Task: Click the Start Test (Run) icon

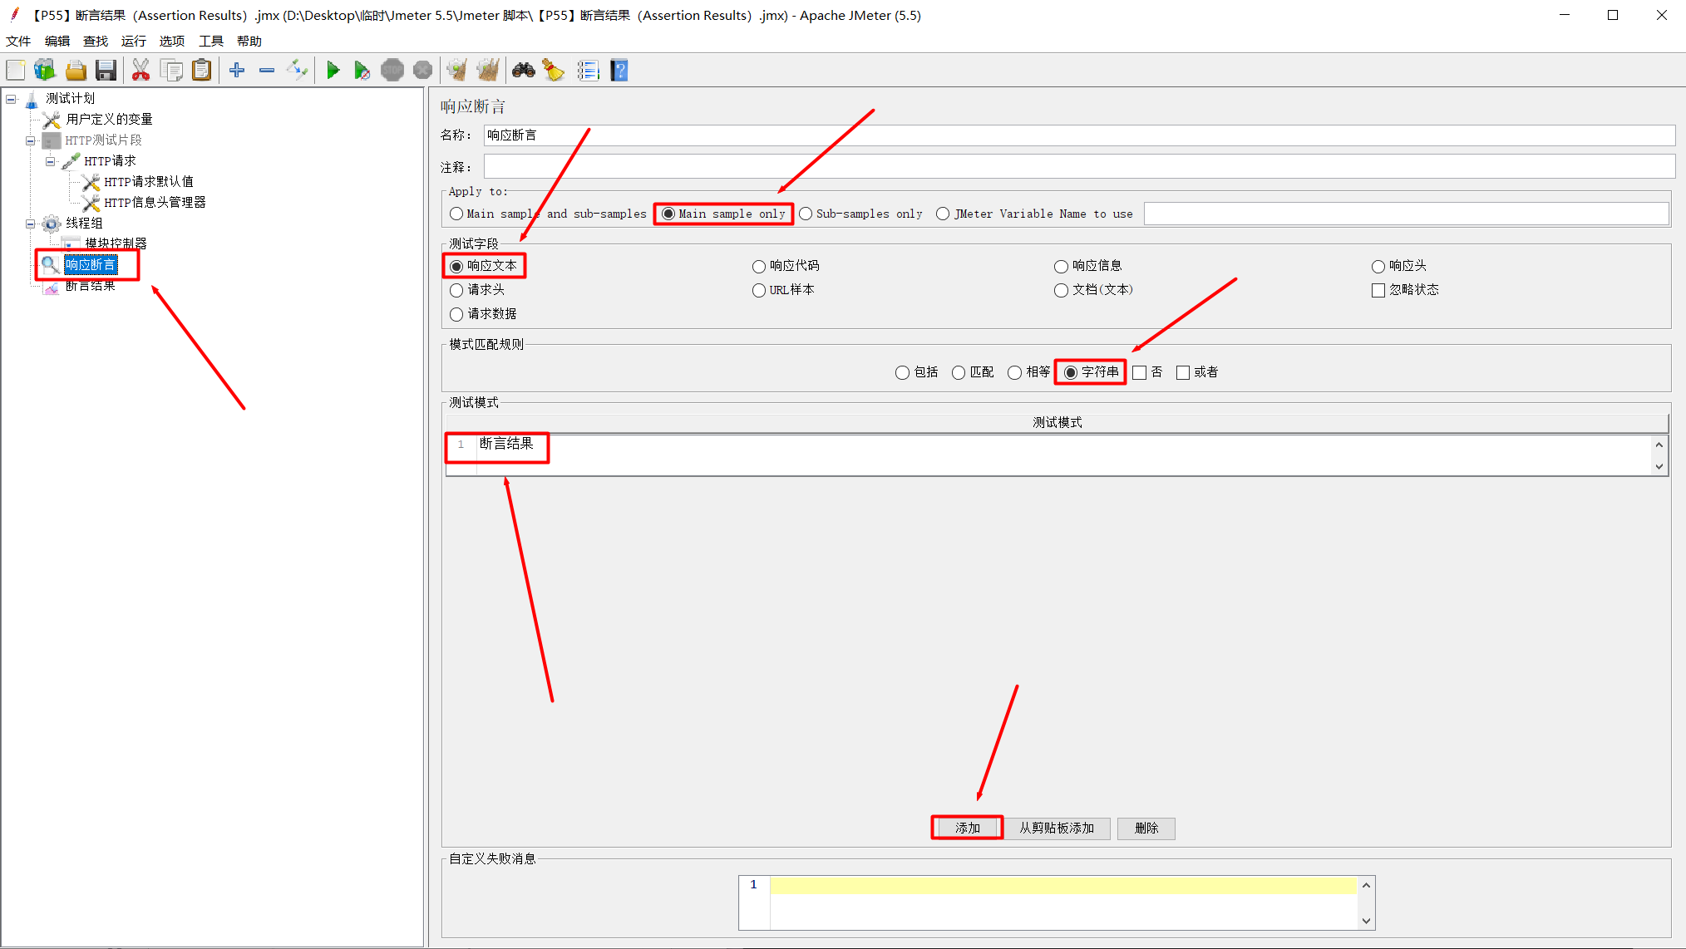Action: 333,71
